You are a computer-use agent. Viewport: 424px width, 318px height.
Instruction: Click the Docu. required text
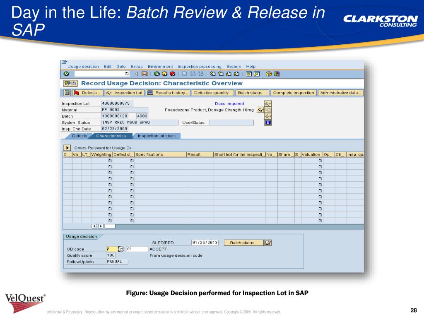coord(229,104)
